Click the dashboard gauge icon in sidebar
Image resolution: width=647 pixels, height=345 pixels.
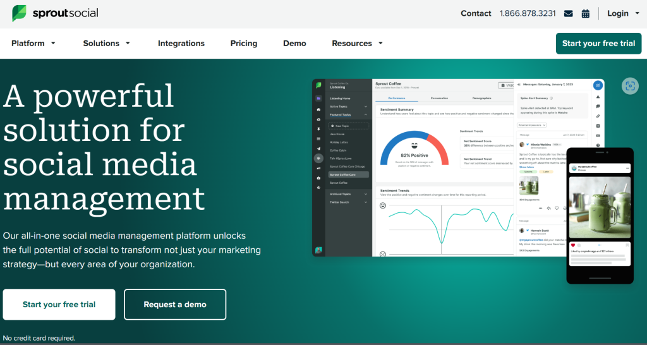click(318, 109)
